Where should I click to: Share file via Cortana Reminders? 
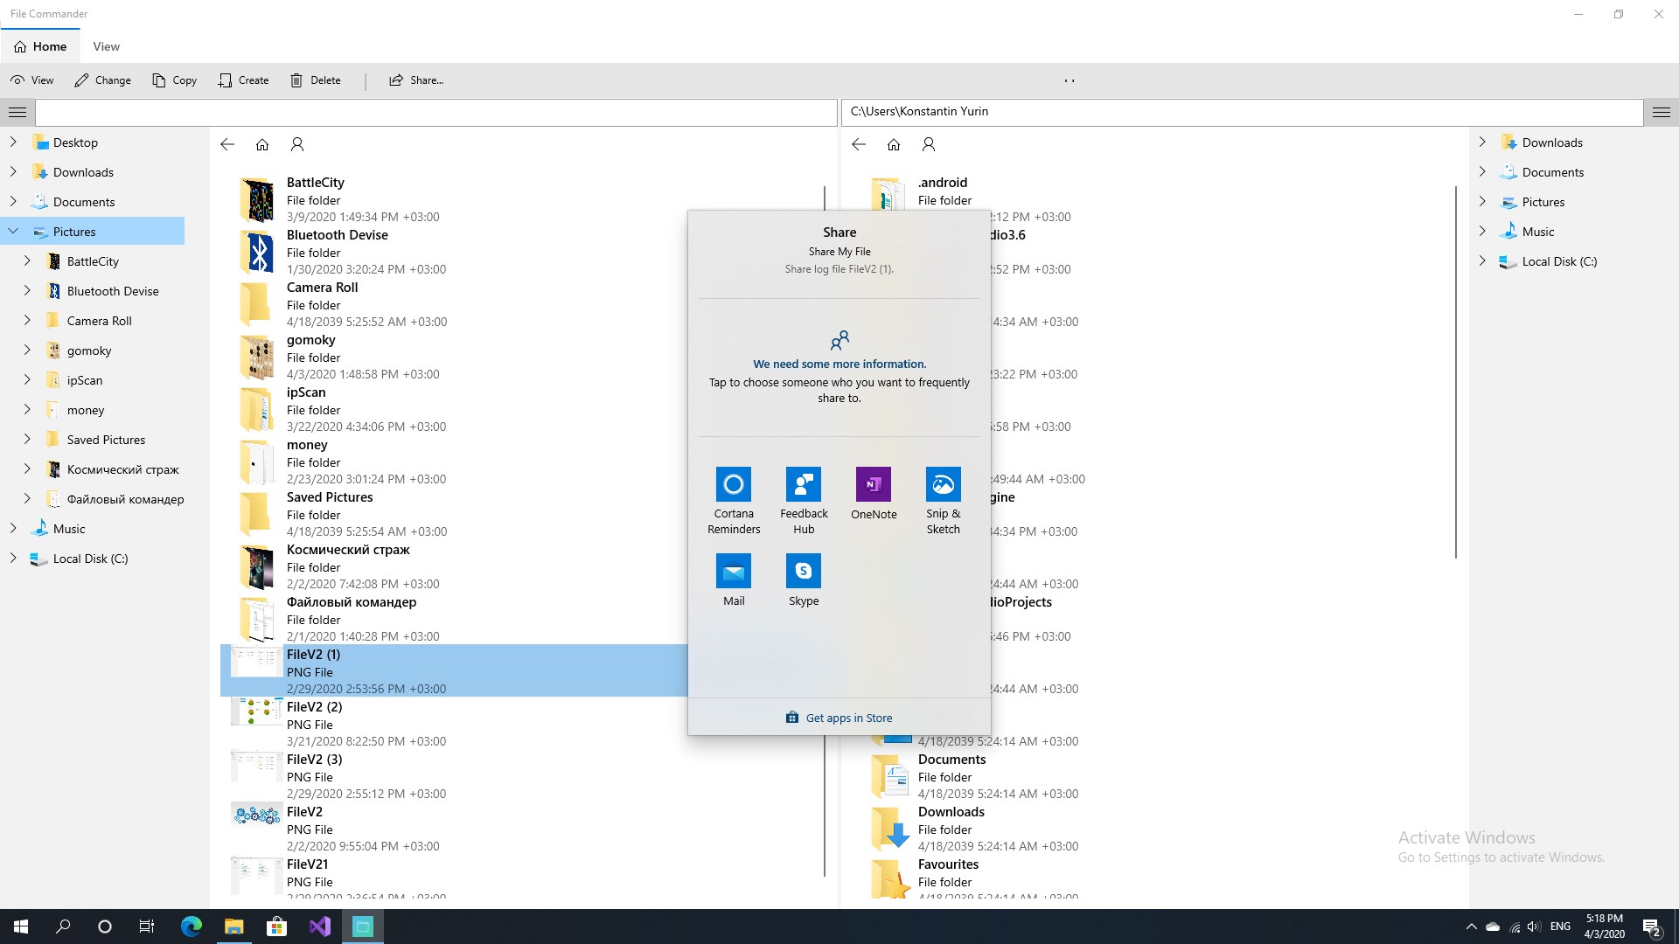tap(734, 501)
